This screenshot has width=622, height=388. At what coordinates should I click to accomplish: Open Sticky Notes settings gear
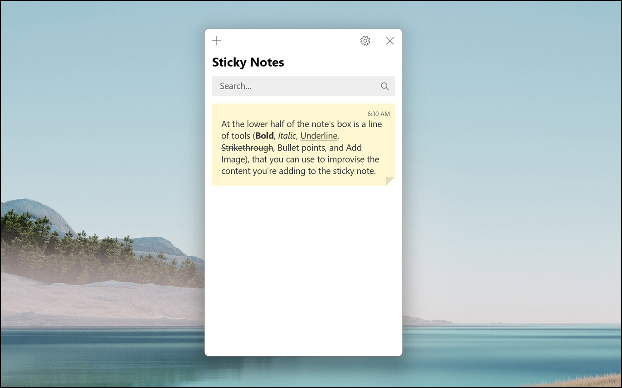[365, 41]
